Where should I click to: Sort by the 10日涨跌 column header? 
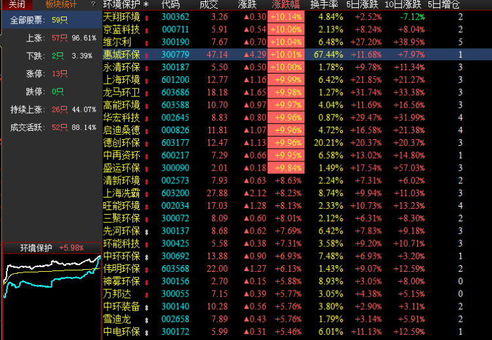[x=402, y=5]
